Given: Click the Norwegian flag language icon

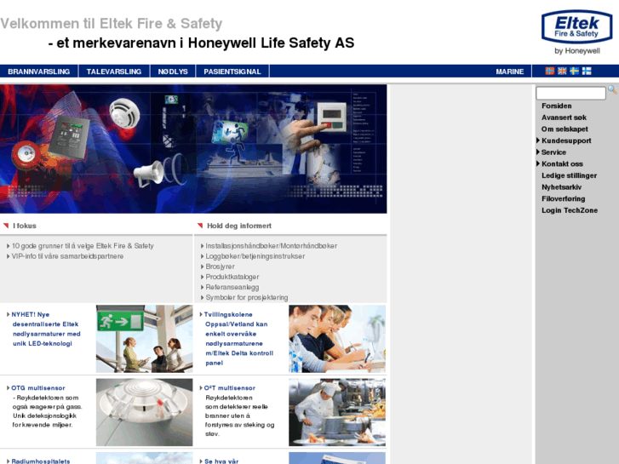Looking at the screenshot, I should (x=550, y=71).
